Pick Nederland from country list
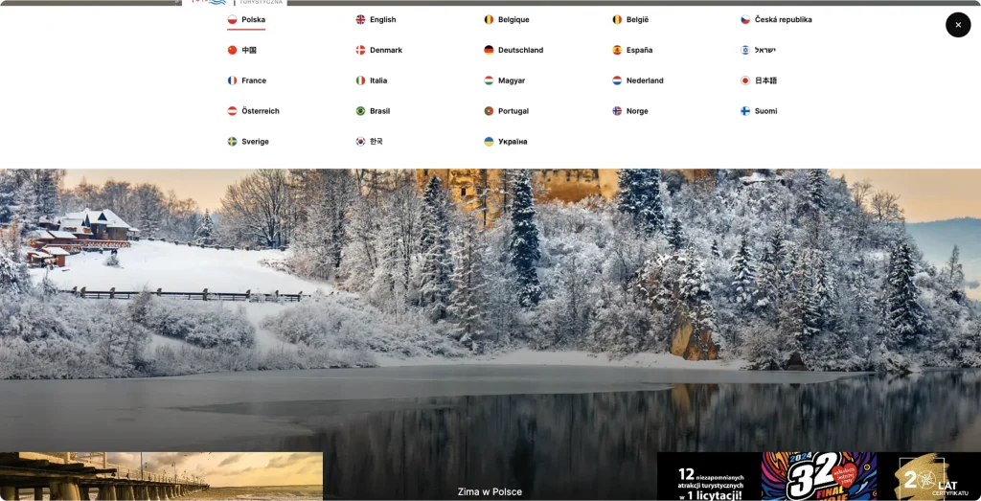 point(645,80)
